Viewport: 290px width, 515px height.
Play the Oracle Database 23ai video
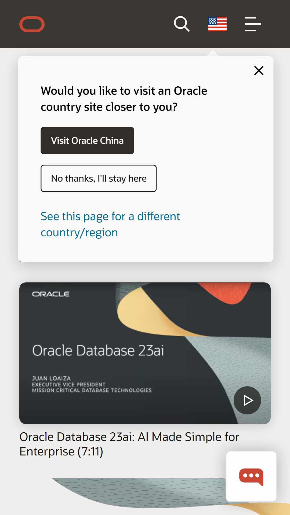[247, 400]
